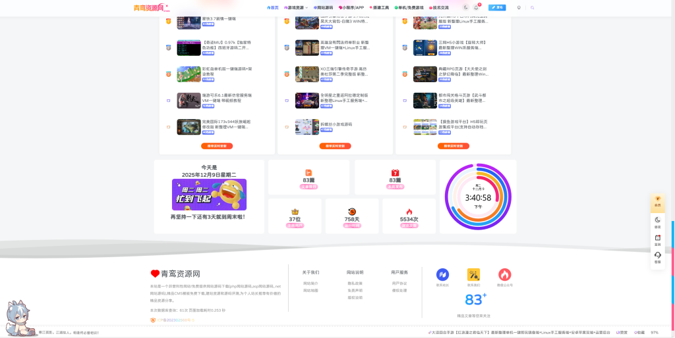
Task: Go to 首页 in navigation
Action: pos(273,7)
